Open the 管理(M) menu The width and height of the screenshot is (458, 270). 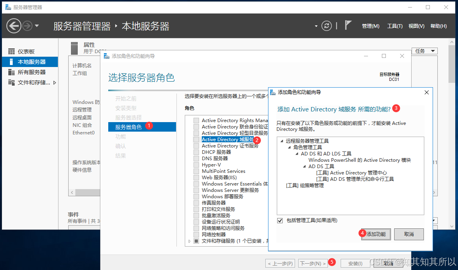pyautogui.click(x=371, y=26)
